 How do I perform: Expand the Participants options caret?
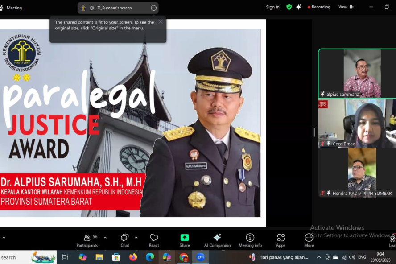[x=105, y=237]
